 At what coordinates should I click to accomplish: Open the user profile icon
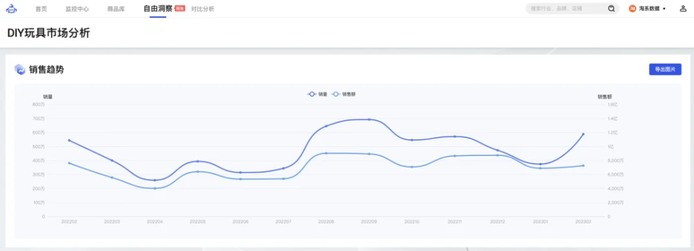click(x=683, y=8)
